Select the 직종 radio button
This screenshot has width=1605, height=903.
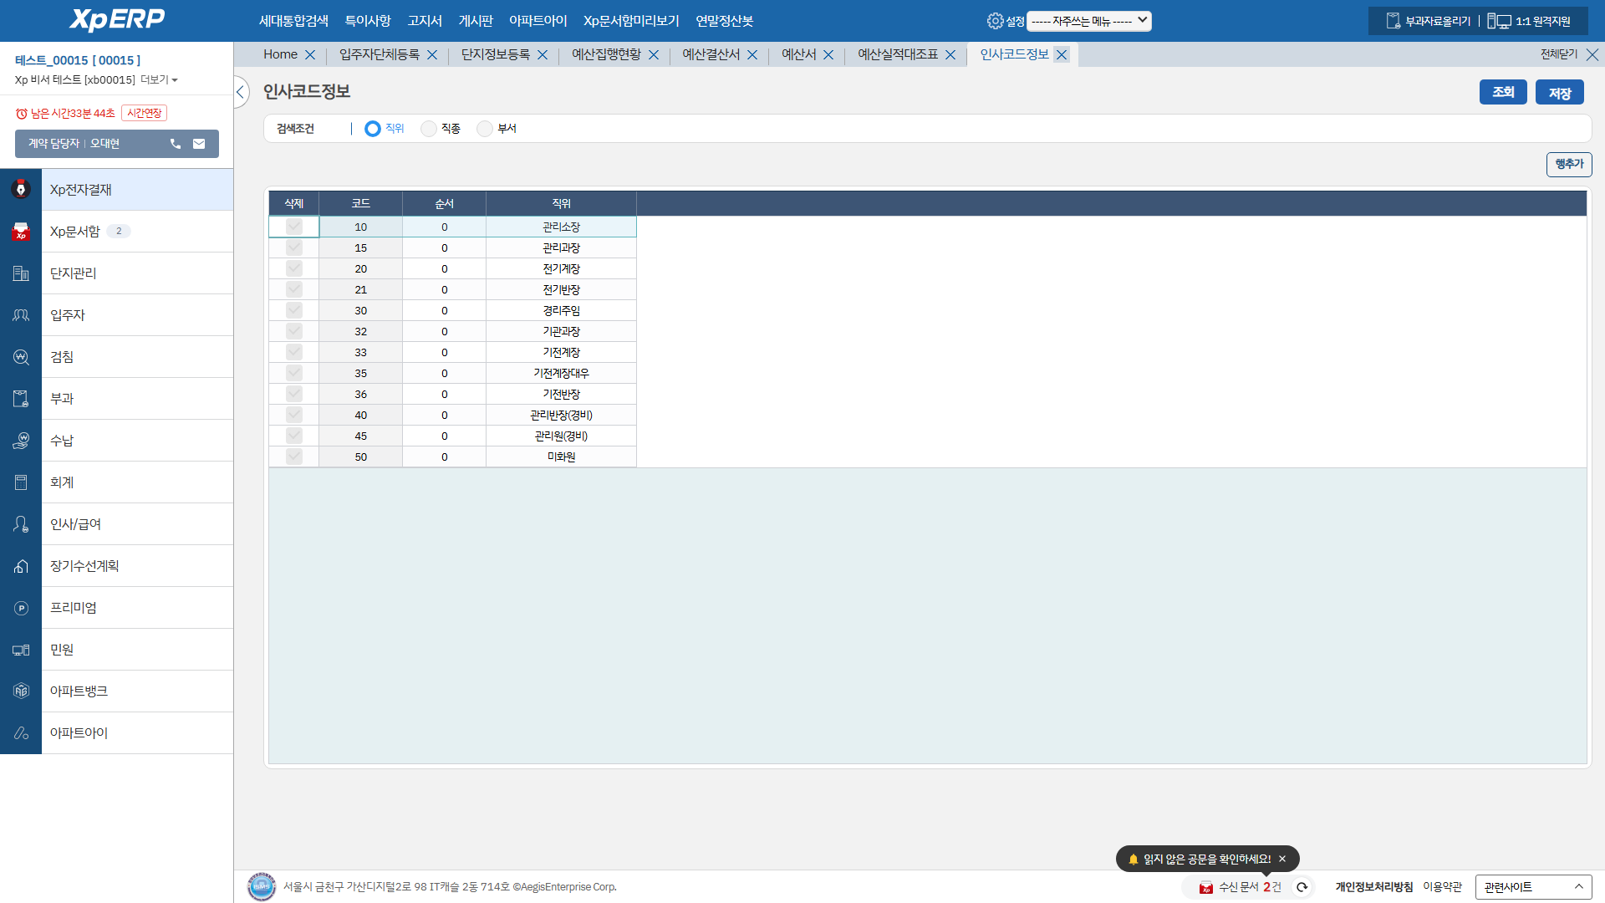point(429,129)
